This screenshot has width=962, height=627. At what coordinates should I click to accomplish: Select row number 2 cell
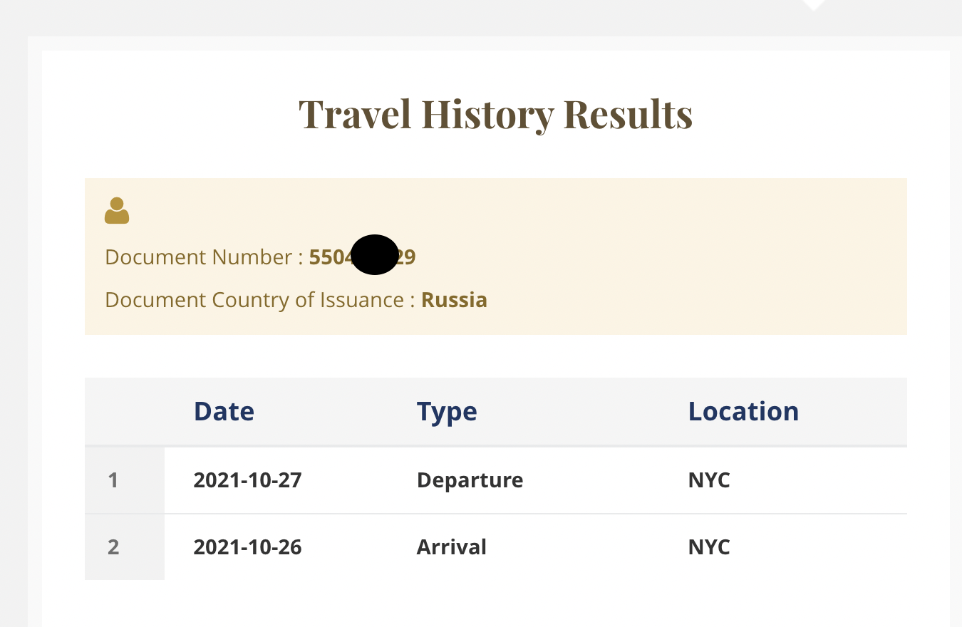125,547
